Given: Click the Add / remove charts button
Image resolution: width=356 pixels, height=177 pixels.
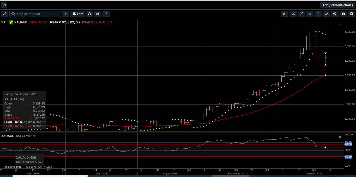Looking at the screenshot, I should 337,5.
